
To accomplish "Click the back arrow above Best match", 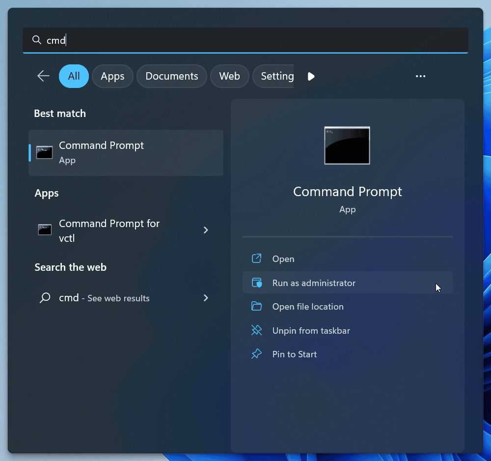I will click(x=43, y=76).
